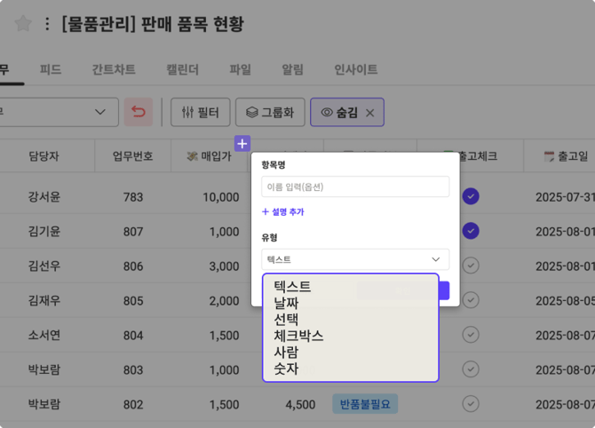The height and width of the screenshot is (428, 595).
Task: Open the 그룹화 grouping button
Action: [270, 112]
